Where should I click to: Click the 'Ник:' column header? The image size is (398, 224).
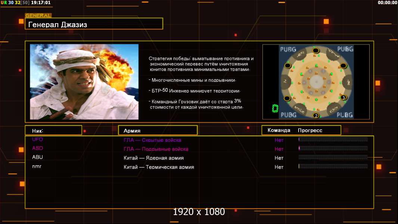click(53, 130)
